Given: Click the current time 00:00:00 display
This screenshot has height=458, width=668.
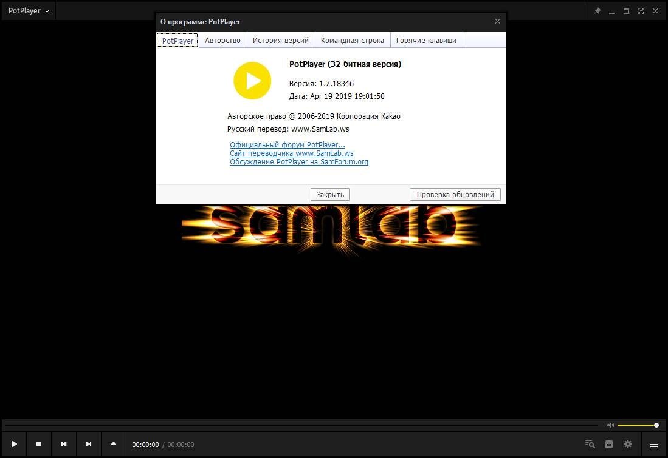Looking at the screenshot, I should point(145,445).
